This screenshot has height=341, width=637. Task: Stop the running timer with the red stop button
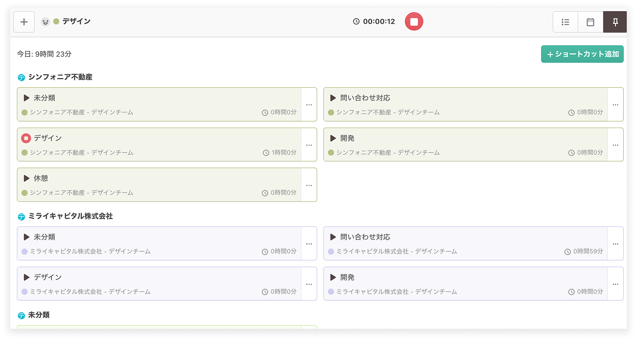(414, 21)
